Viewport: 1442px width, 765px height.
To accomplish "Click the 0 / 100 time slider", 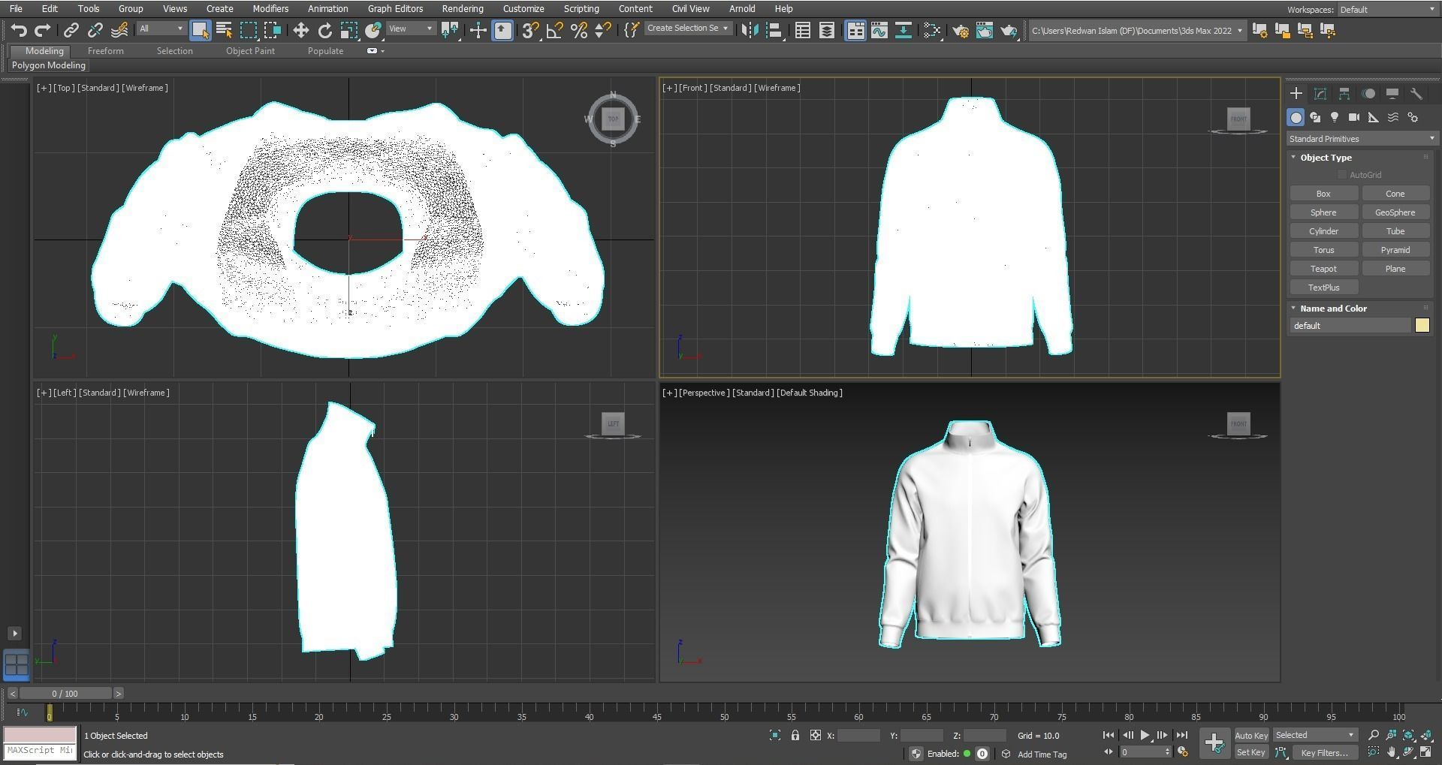I will [x=65, y=694].
